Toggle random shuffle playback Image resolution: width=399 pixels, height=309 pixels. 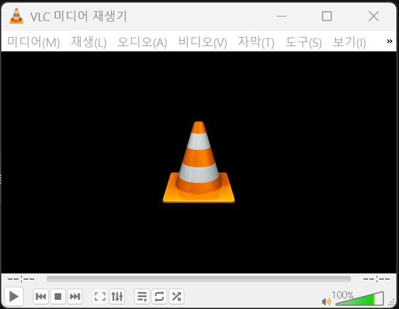pyautogui.click(x=176, y=296)
